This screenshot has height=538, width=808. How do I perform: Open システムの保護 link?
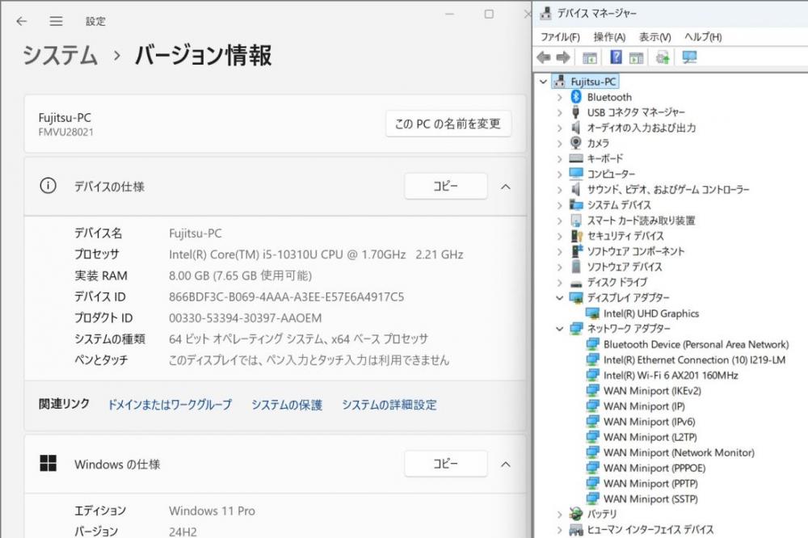tap(287, 405)
